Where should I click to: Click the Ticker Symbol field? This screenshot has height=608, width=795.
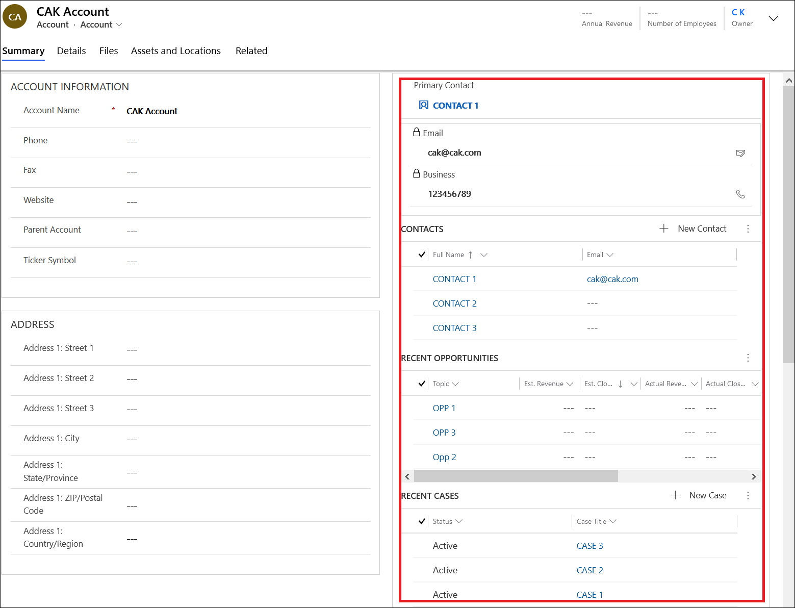[191, 261]
